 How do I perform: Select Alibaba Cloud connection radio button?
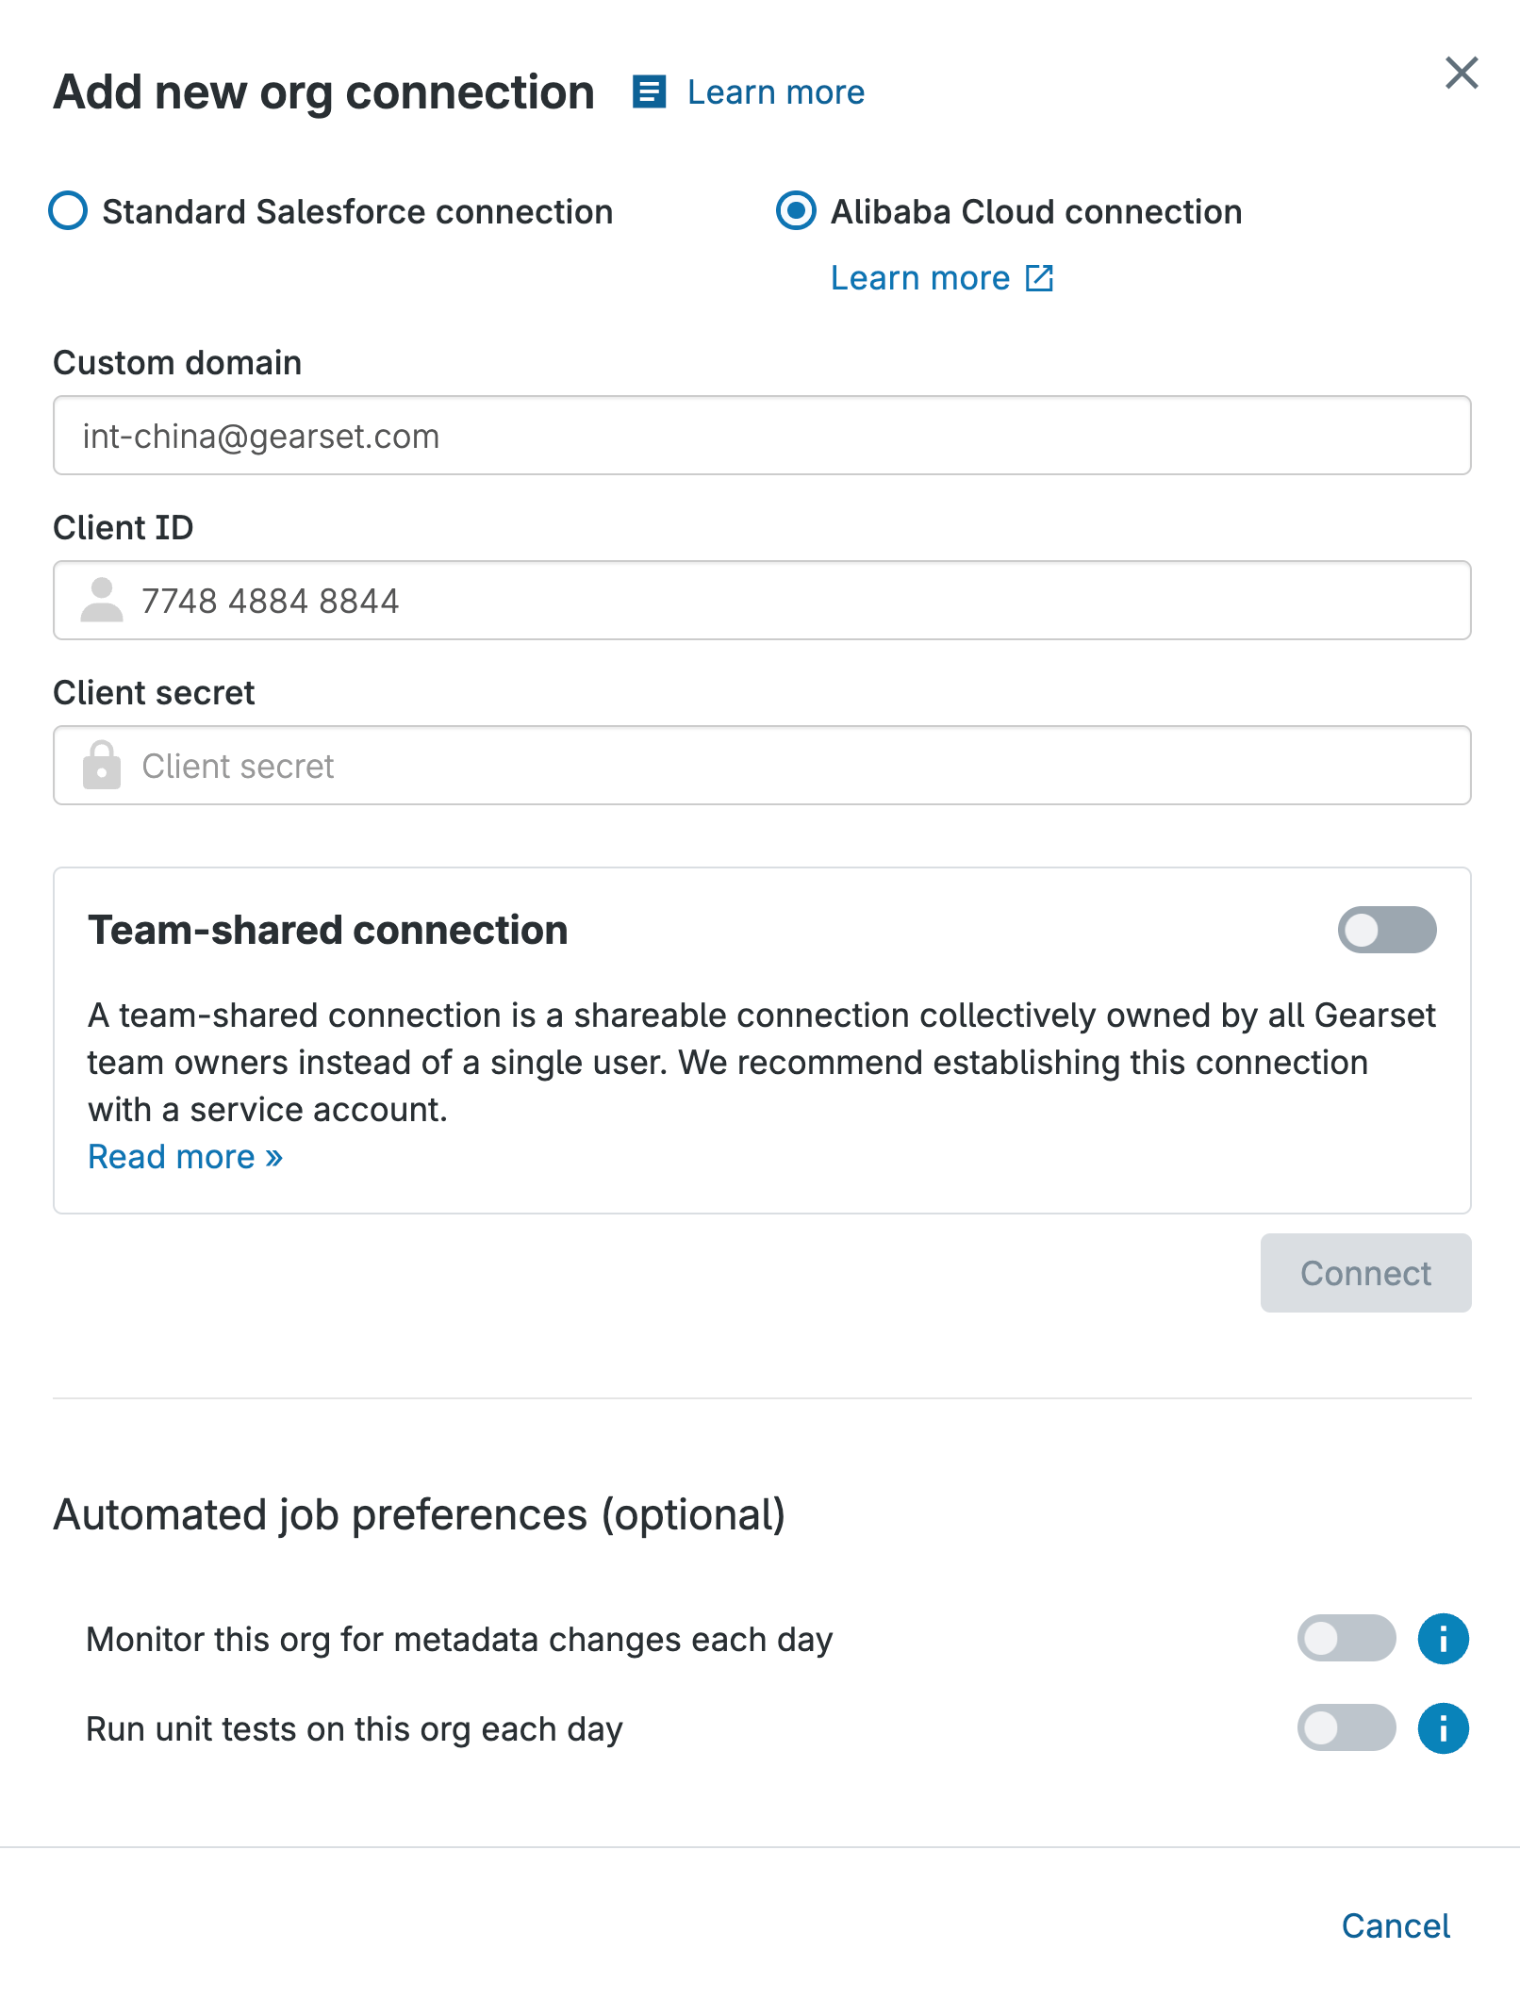(796, 211)
